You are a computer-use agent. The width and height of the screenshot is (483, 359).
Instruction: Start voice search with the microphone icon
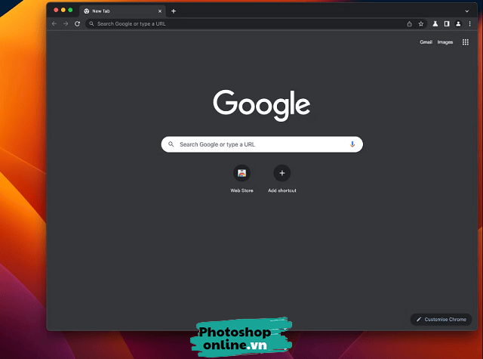click(352, 144)
